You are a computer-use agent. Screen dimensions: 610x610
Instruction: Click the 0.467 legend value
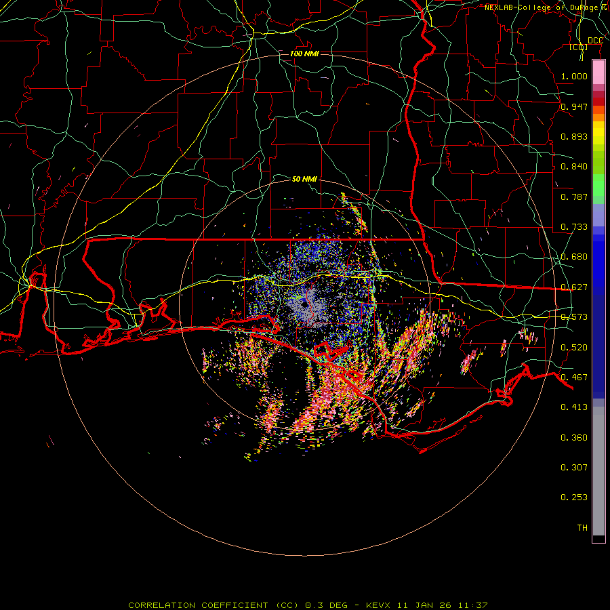[574, 378]
